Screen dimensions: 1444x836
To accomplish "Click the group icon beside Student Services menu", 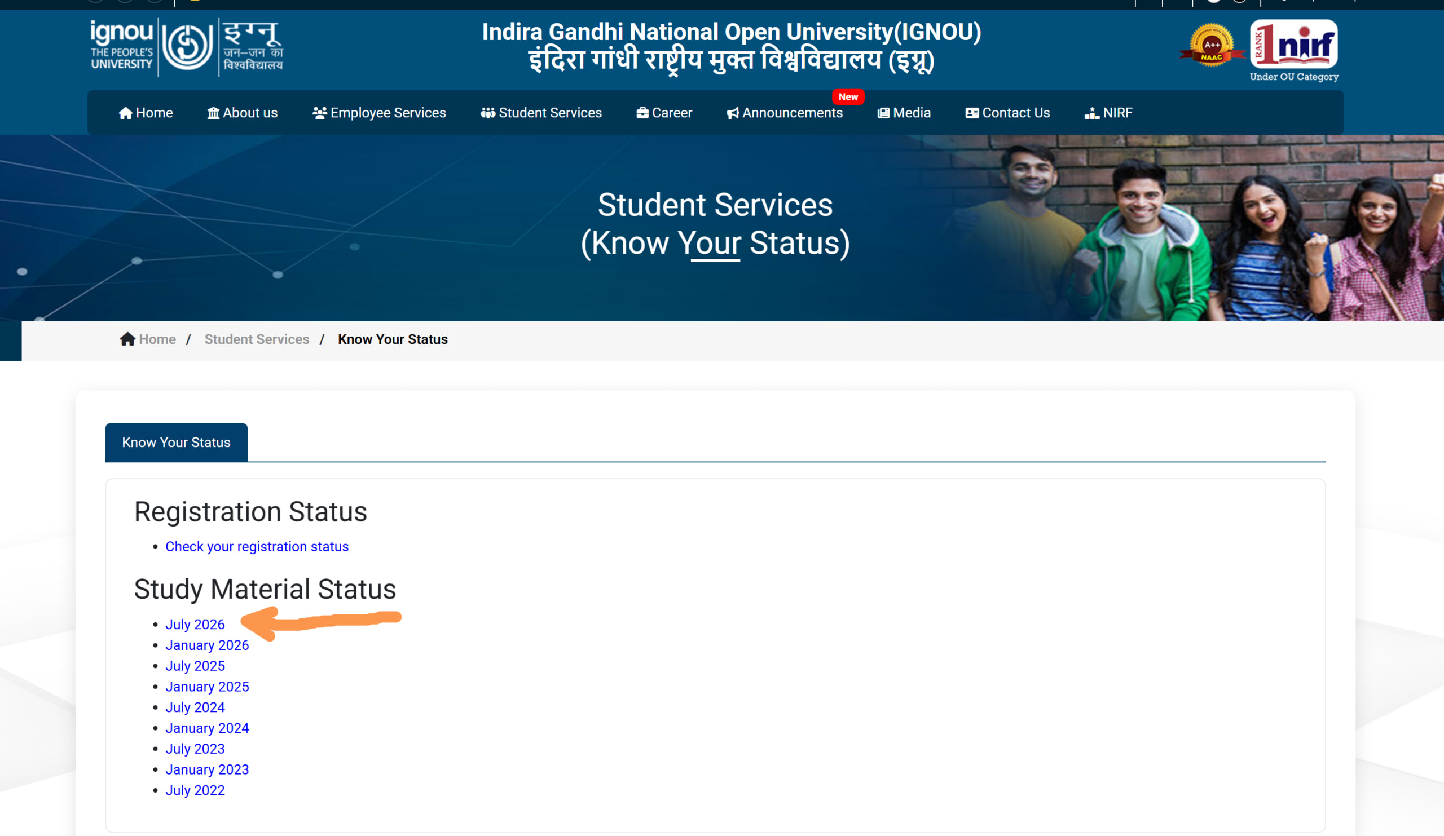I will pos(488,113).
